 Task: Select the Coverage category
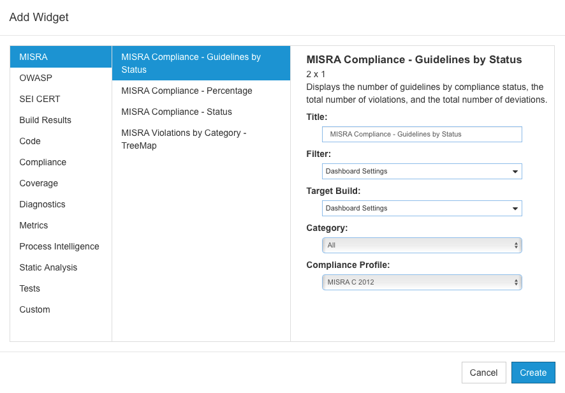tap(61, 183)
